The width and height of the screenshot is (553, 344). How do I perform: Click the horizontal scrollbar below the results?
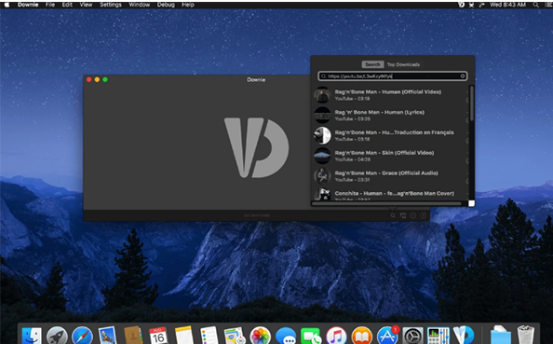(386, 204)
